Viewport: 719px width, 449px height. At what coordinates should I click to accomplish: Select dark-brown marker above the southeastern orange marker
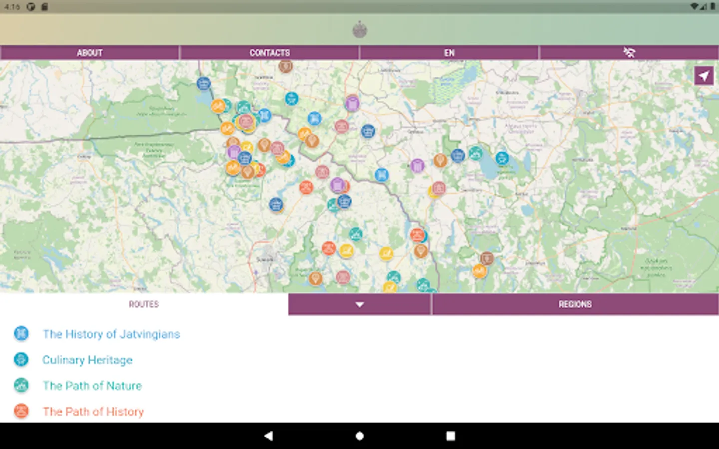point(487,258)
